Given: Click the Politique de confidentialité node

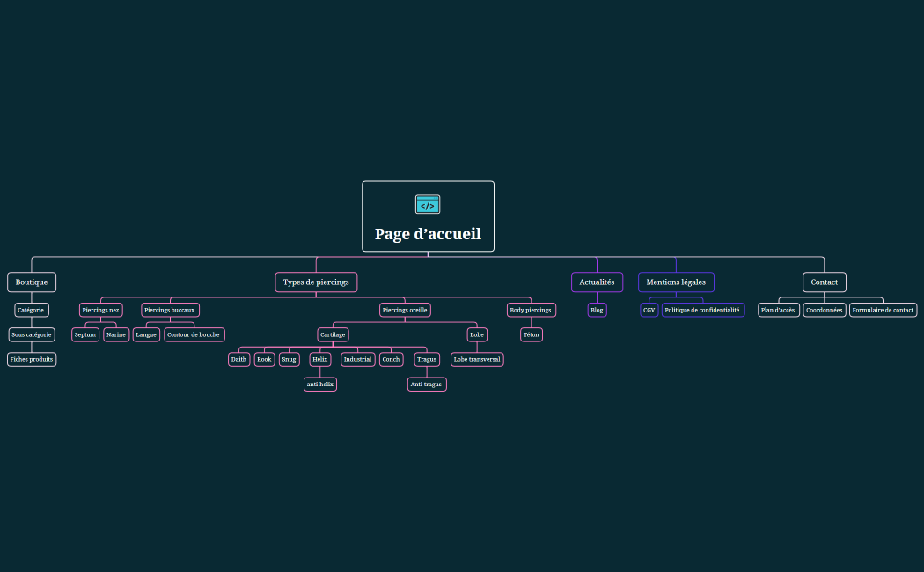Looking at the screenshot, I should click(702, 310).
